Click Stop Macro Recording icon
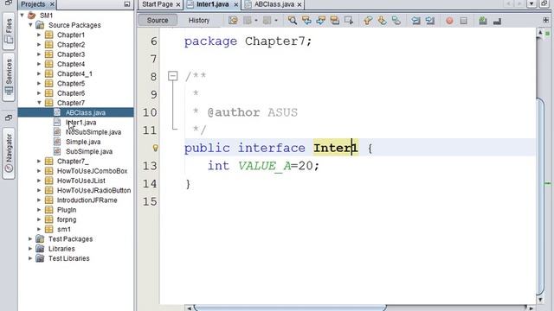 [x=464, y=21]
